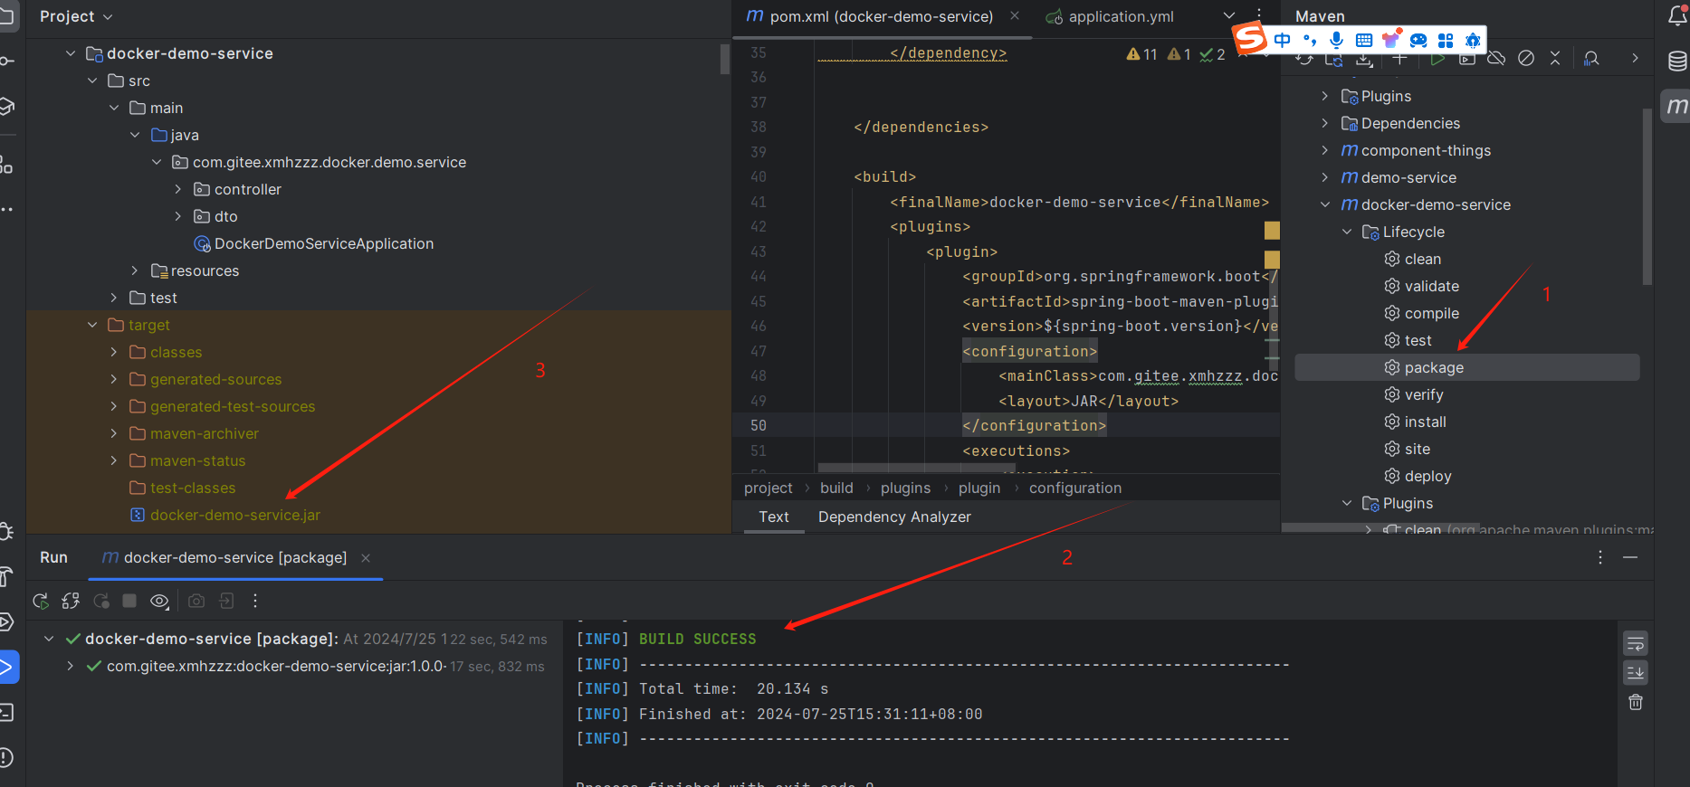The width and height of the screenshot is (1690, 787).
Task: Toggle the Run view eye filter options
Action: [160, 601]
